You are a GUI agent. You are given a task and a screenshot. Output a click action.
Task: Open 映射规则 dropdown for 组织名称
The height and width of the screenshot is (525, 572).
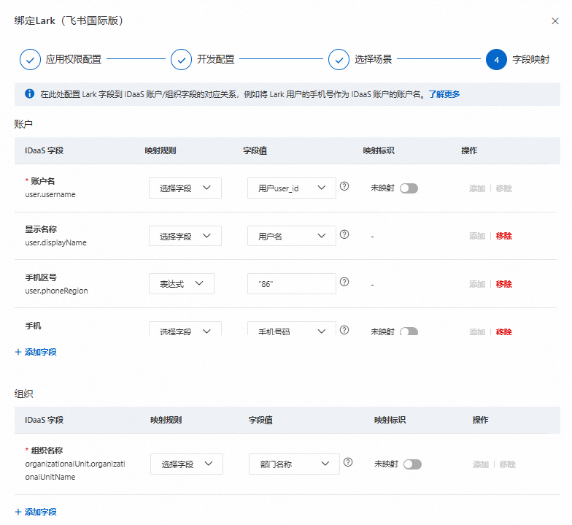[187, 464]
